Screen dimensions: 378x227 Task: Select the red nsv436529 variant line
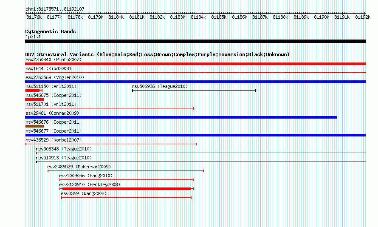tap(111, 144)
